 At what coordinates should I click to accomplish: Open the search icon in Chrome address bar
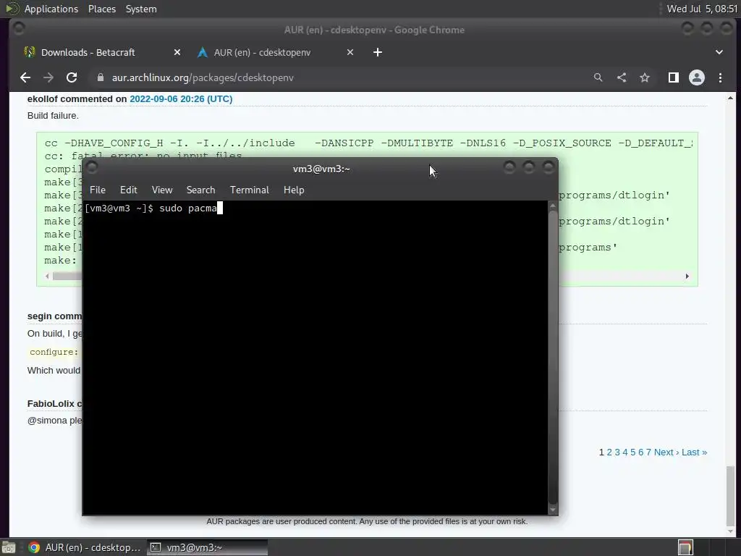598,77
